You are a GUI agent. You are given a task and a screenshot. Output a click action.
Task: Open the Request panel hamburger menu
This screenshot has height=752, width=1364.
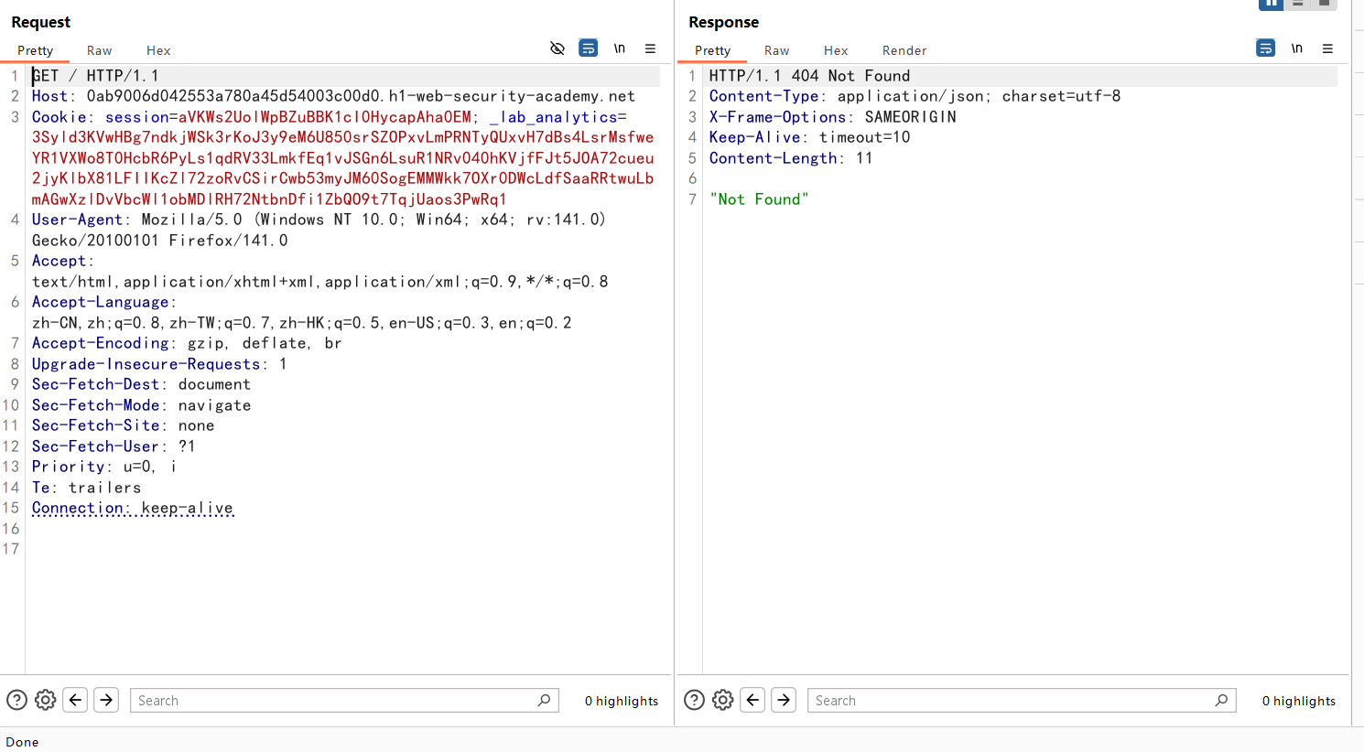(x=650, y=48)
